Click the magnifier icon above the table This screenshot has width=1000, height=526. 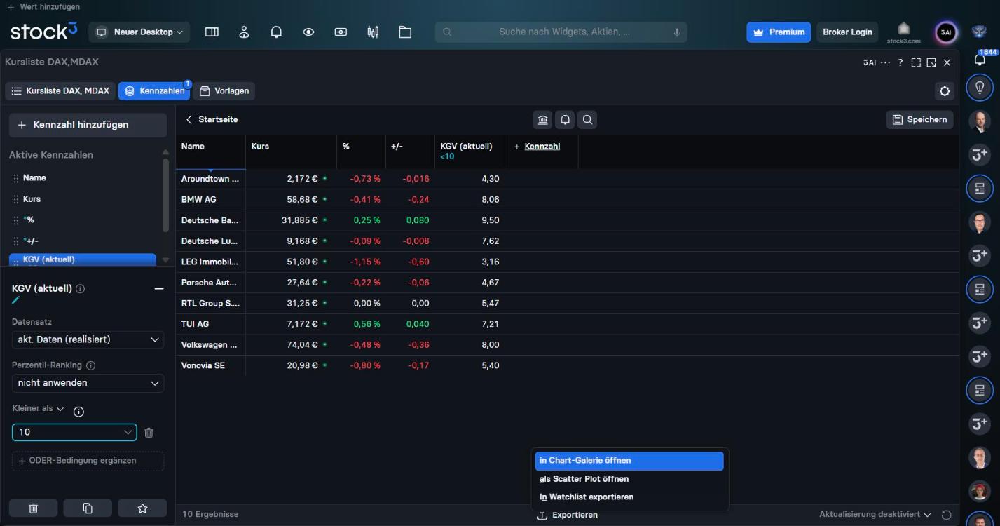point(588,120)
